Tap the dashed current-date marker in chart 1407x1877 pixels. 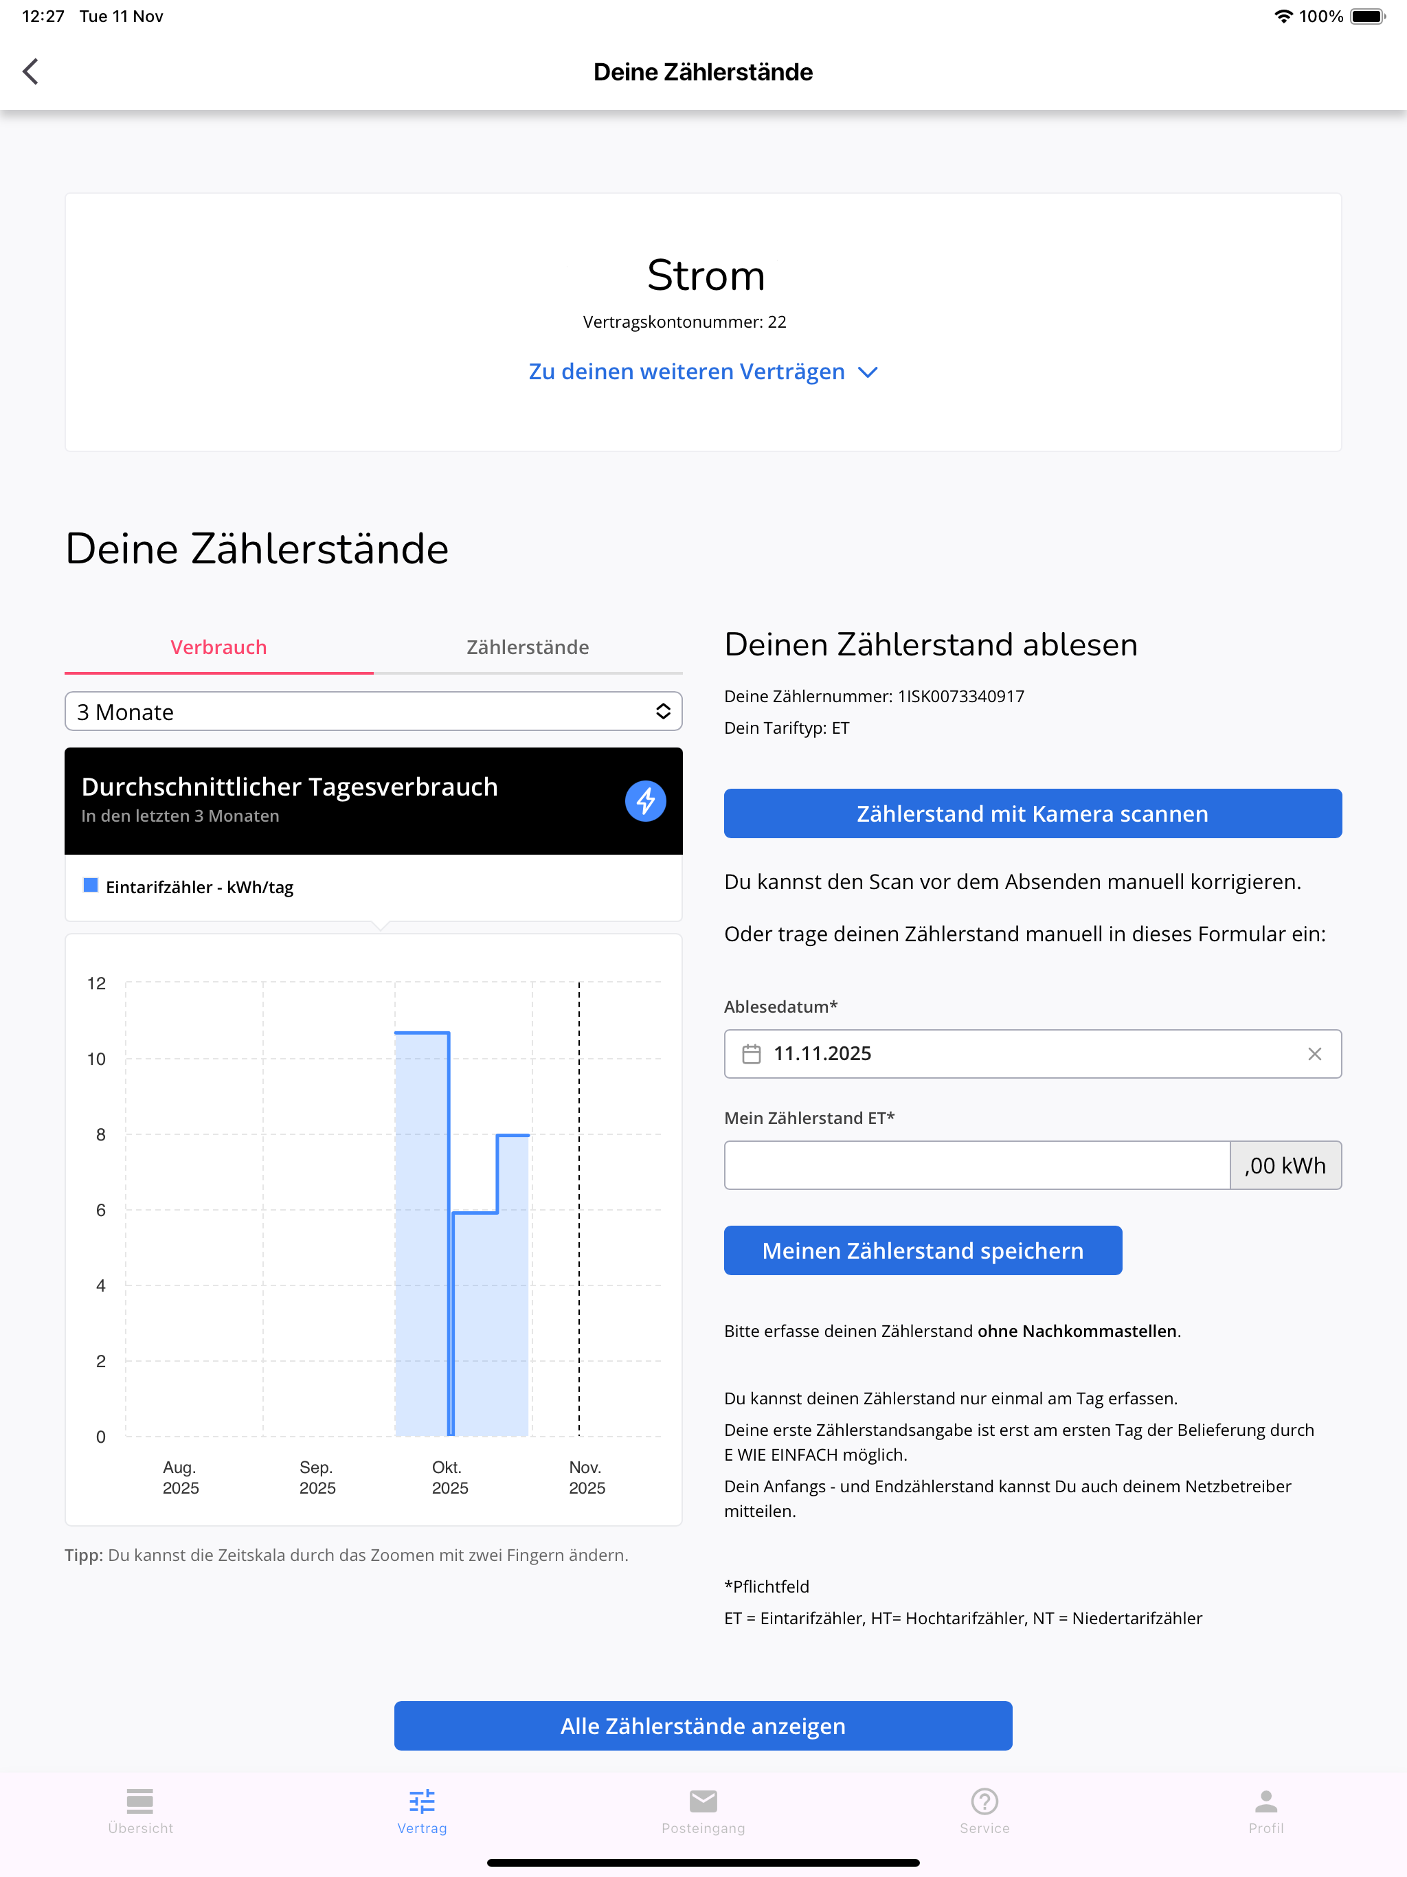pos(578,1209)
